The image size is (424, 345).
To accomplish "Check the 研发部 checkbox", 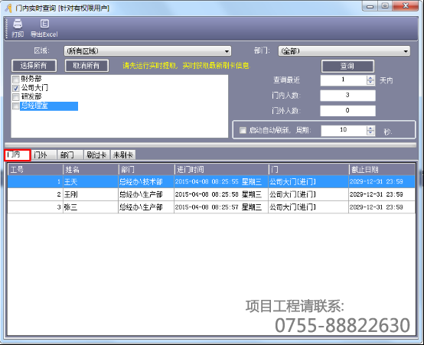I will pyautogui.click(x=16, y=97).
